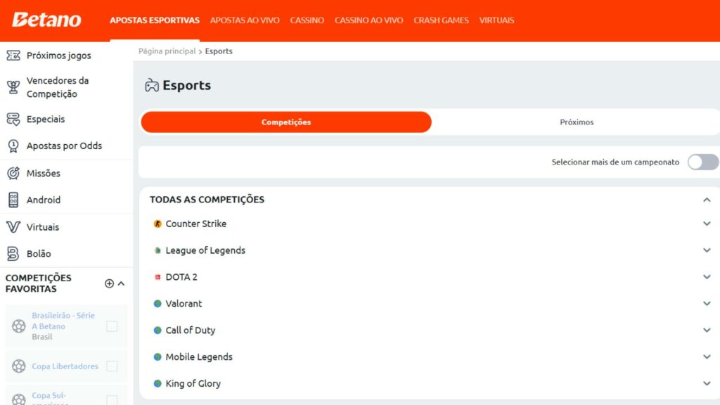Open the Android sidebar link
720x405 pixels.
[43, 200]
